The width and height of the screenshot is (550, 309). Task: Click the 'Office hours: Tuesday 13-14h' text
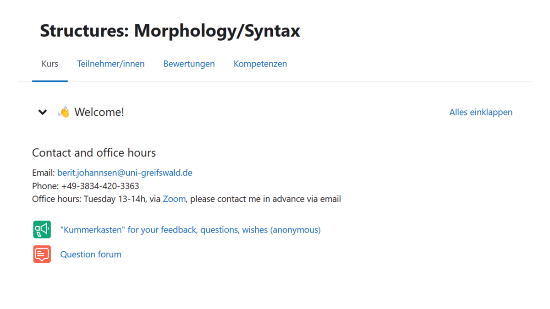pos(89,199)
